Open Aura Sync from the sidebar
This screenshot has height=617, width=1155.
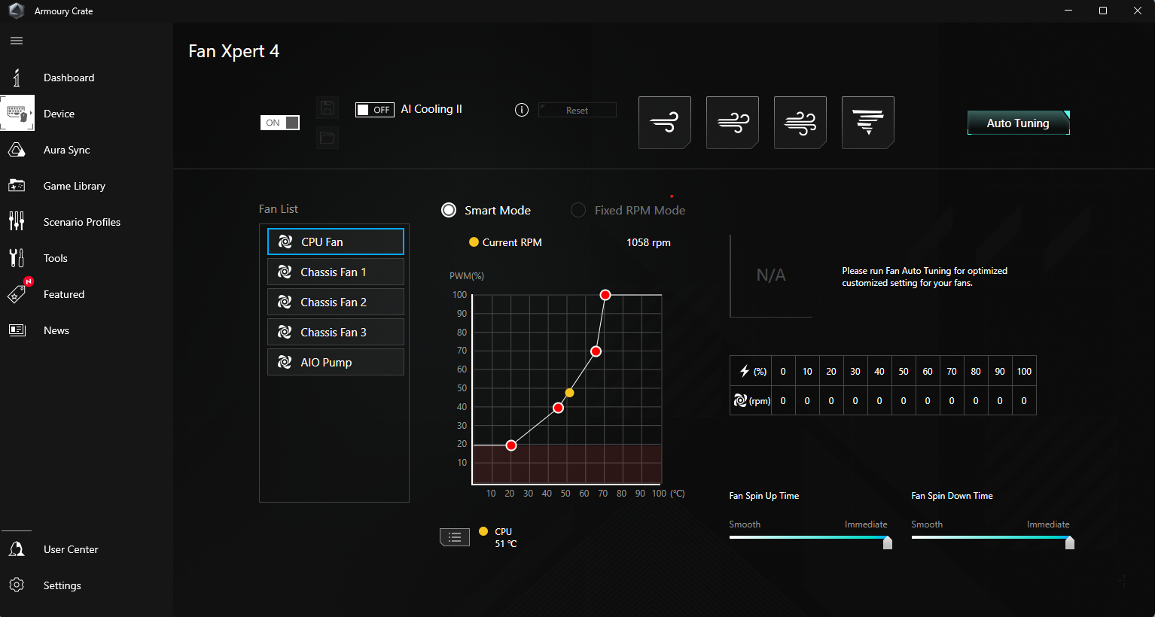[66, 150]
